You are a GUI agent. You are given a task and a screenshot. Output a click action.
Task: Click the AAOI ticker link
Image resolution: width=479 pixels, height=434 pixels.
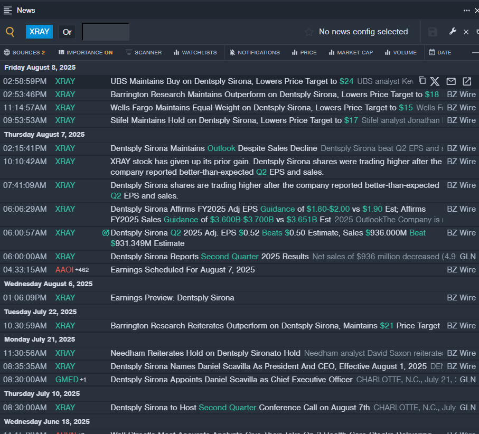pyautogui.click(x=64, y=270)
